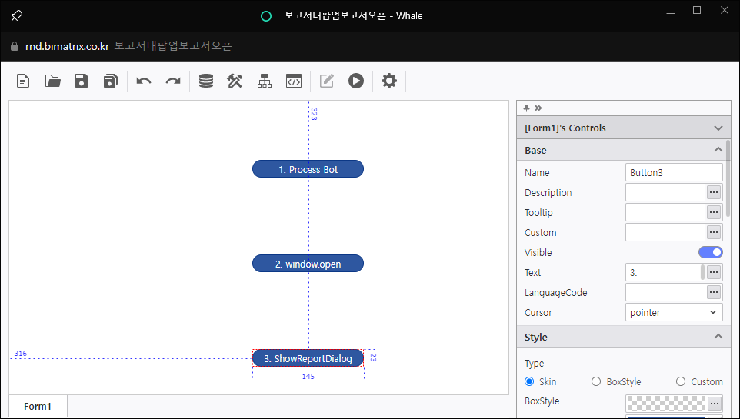The height and width of the screenshot is (419, 740).
Task: Open the Description ellipsis editor
Action: (x=714, y=192)
